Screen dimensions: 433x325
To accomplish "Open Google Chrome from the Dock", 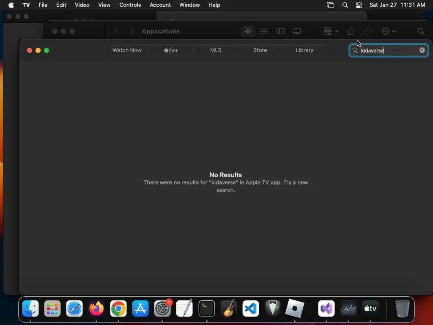I will tap(118, 308).
